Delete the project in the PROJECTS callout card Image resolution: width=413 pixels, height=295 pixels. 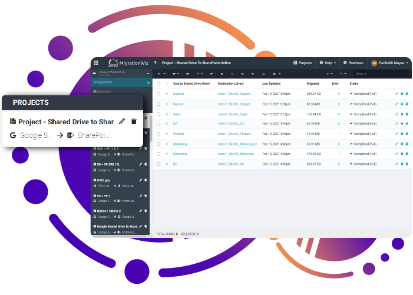[x=134, y=121]
